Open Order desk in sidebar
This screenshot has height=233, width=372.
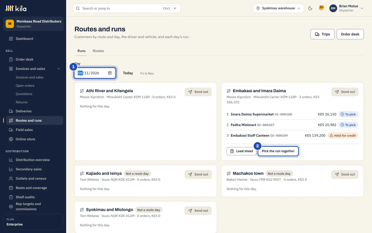(35, 59)
